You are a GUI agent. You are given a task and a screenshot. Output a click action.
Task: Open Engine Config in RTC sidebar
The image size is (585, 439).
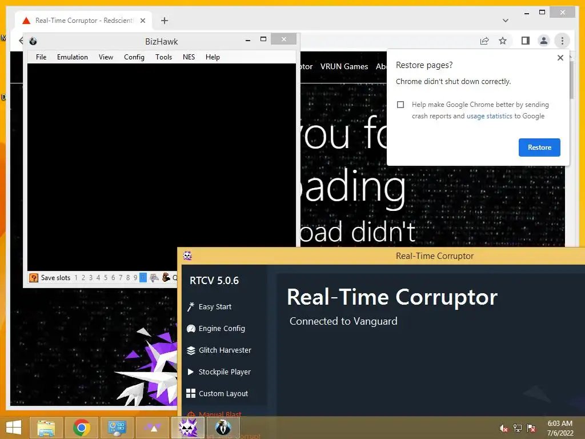(222, 329)
